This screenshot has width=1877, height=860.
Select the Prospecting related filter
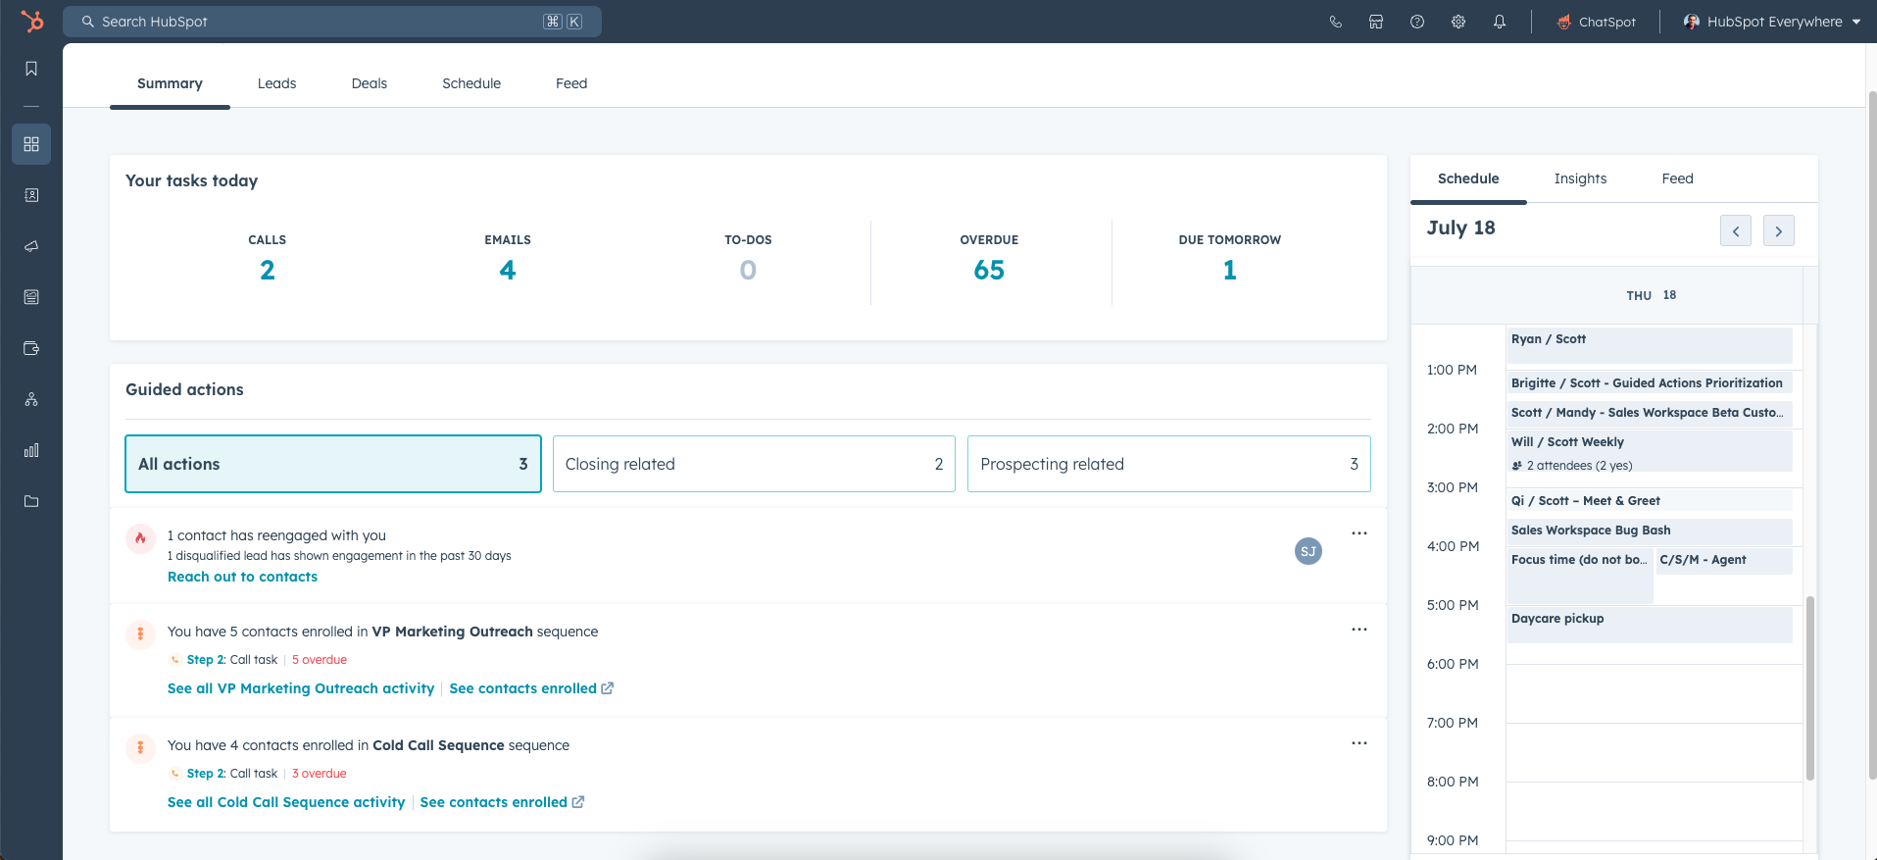[x=1168, y=464]
